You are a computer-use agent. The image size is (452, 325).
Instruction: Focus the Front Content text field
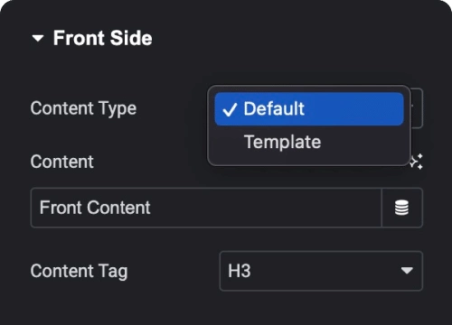(206, 208)
